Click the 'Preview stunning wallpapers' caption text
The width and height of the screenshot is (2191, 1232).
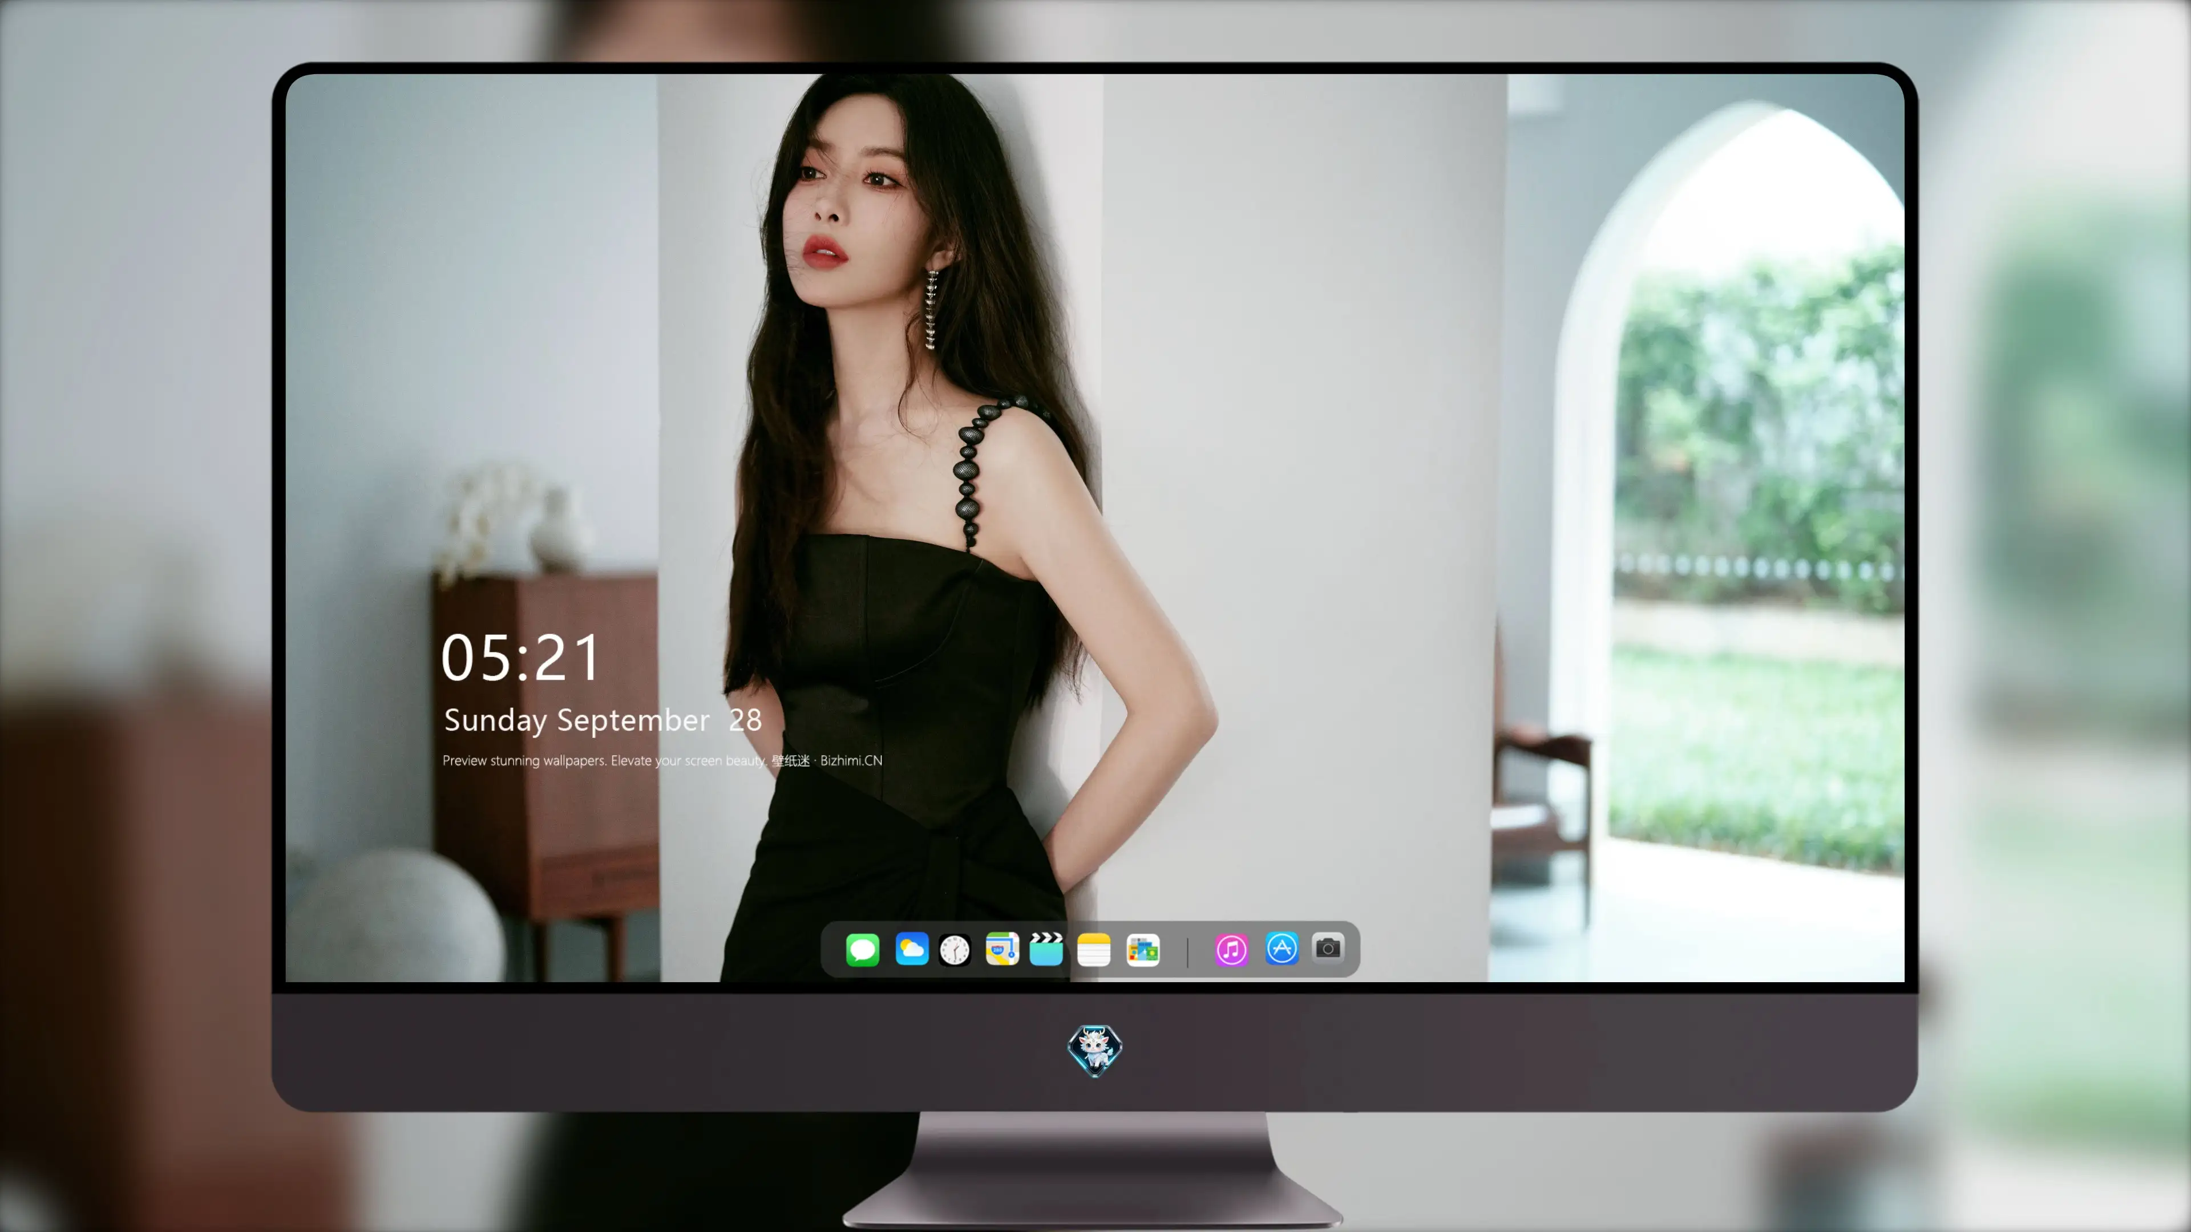pos(662,760)
